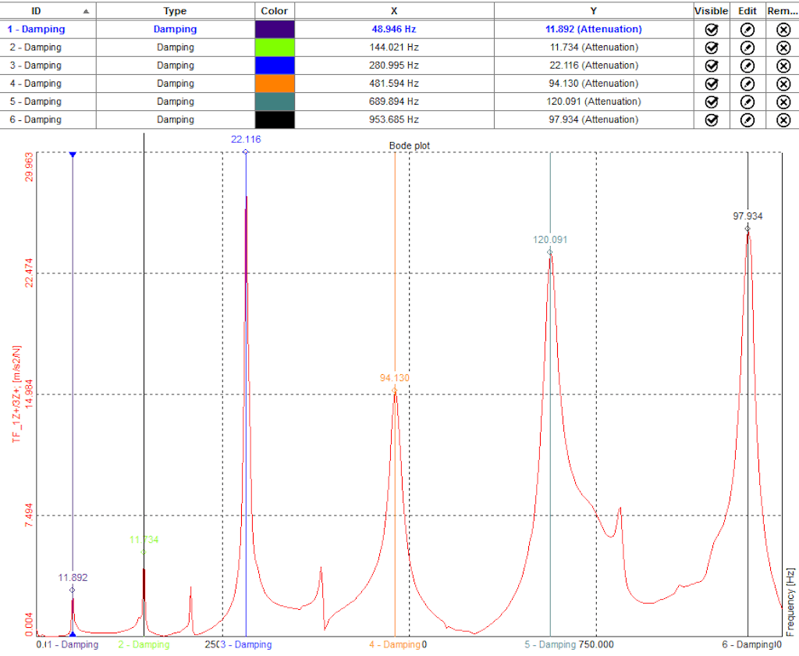
Task: Click the teal color swatch of marker 5
Action: (x=275, y=102)
